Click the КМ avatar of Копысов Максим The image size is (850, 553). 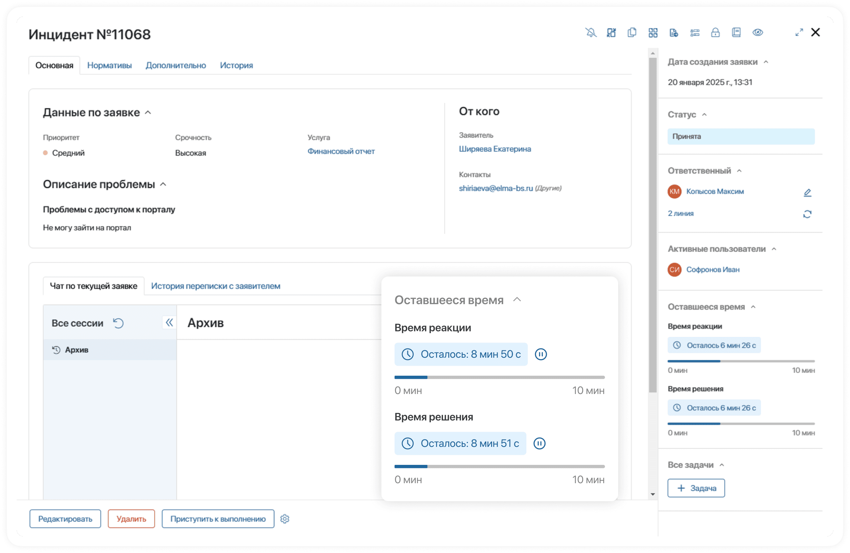pos(674,191)
